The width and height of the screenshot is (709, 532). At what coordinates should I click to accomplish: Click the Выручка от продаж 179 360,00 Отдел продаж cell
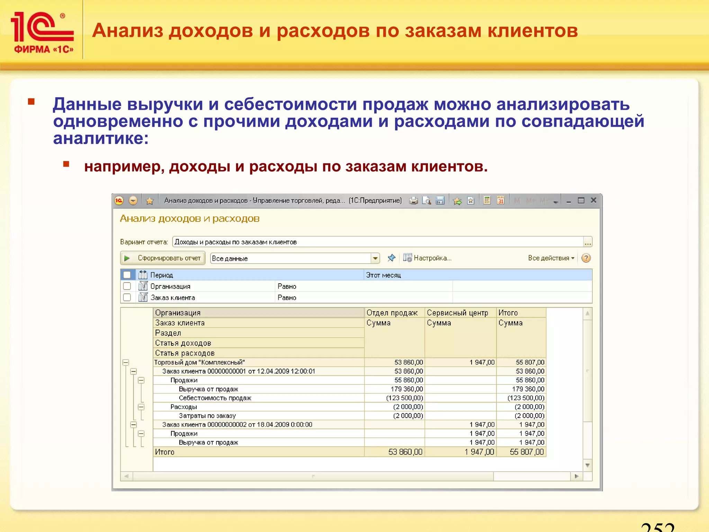pos(394,389)
